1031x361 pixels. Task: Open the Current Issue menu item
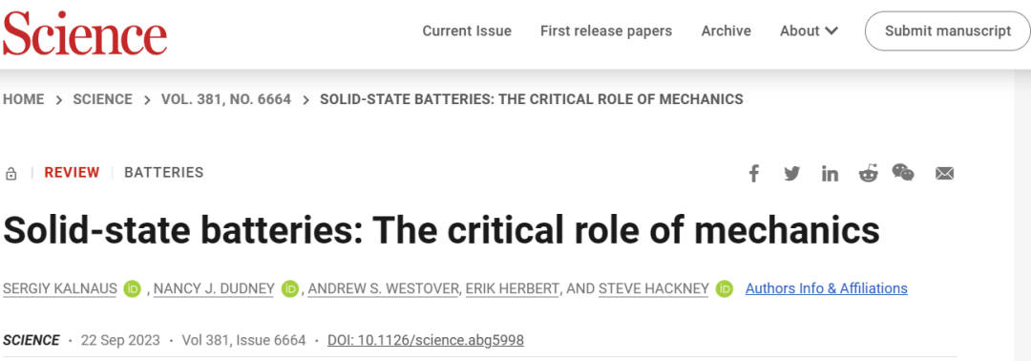pos(467,31)
